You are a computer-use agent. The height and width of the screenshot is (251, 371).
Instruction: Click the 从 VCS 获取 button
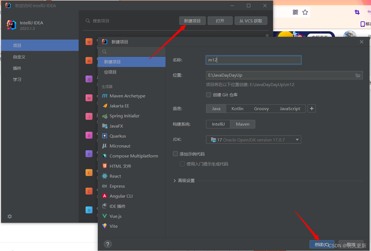tap(251, 21)
